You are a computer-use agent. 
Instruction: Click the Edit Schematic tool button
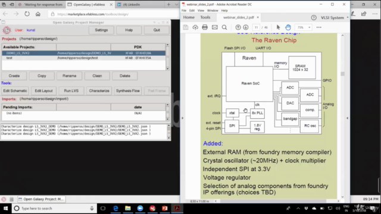tap(15, 91)
